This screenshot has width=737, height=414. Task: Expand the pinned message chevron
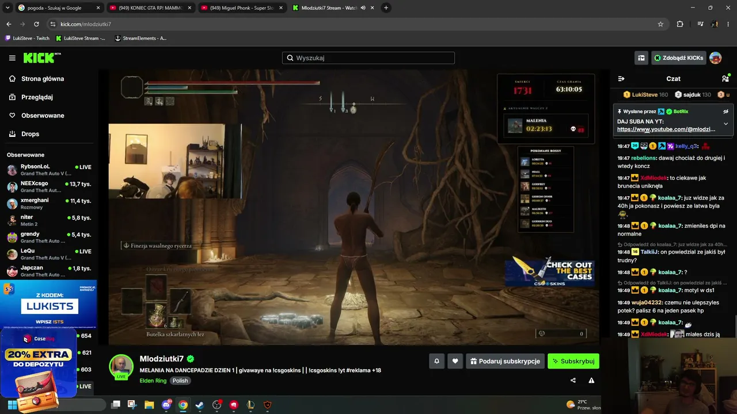(725, 124)
